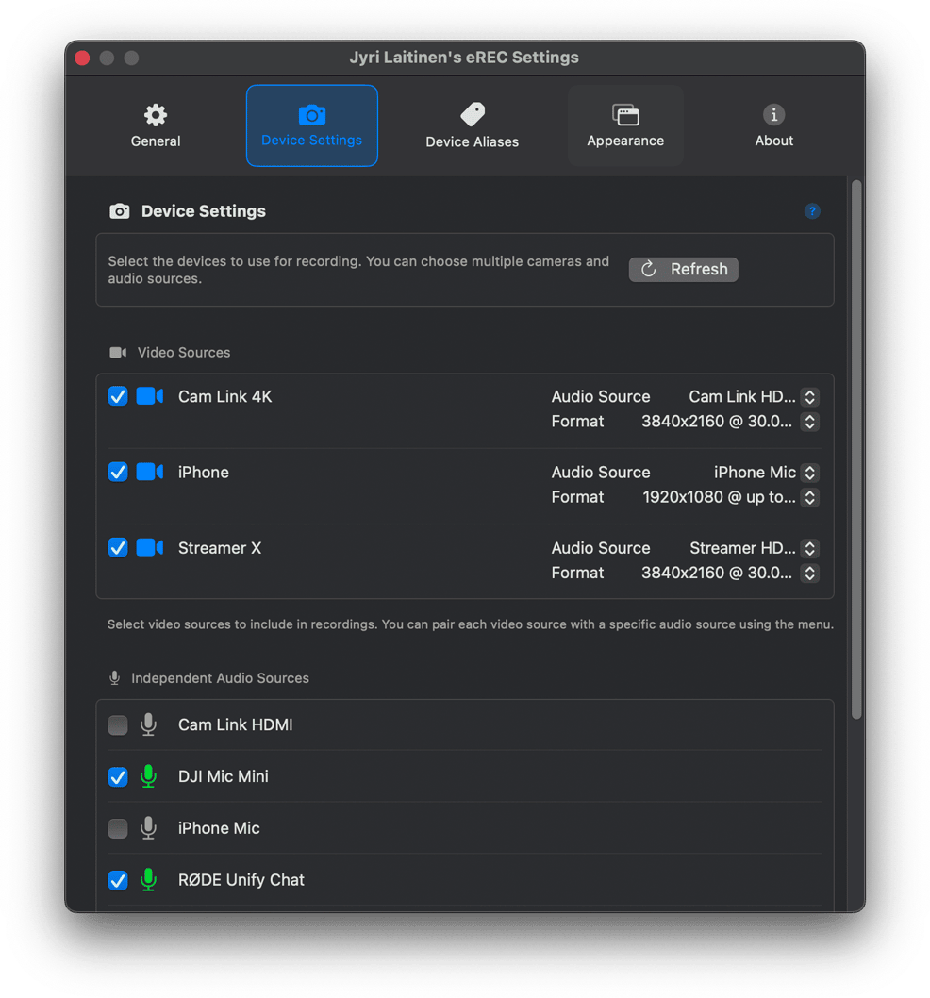Image resolution: width=930 pixels, height=998 pixels.
Task: Disable the RØDE Unify Chat audio source
Action: 117,880
